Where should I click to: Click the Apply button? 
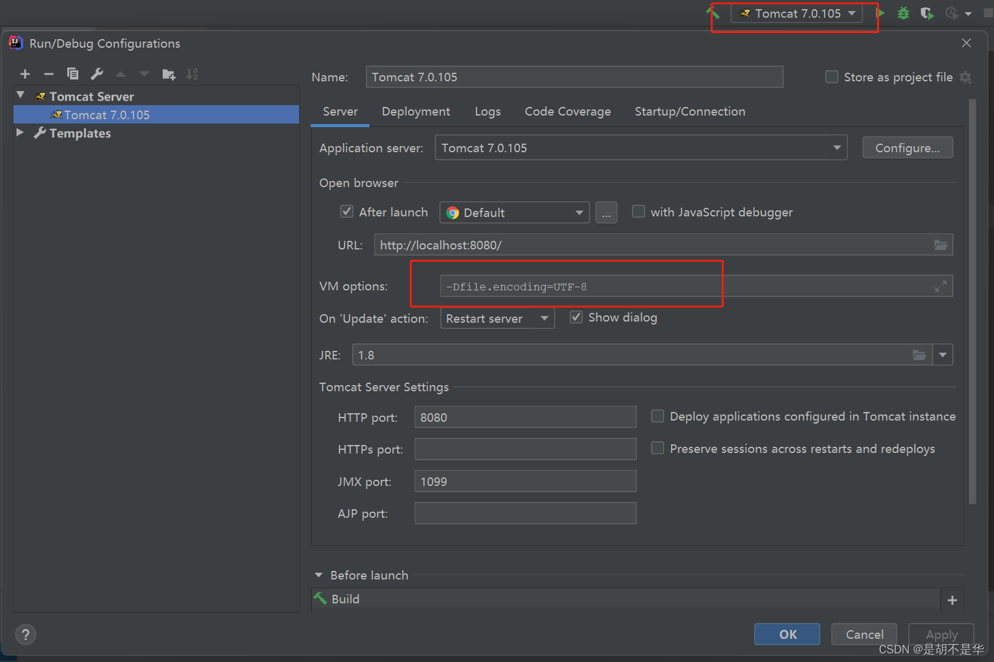(941, 634)
